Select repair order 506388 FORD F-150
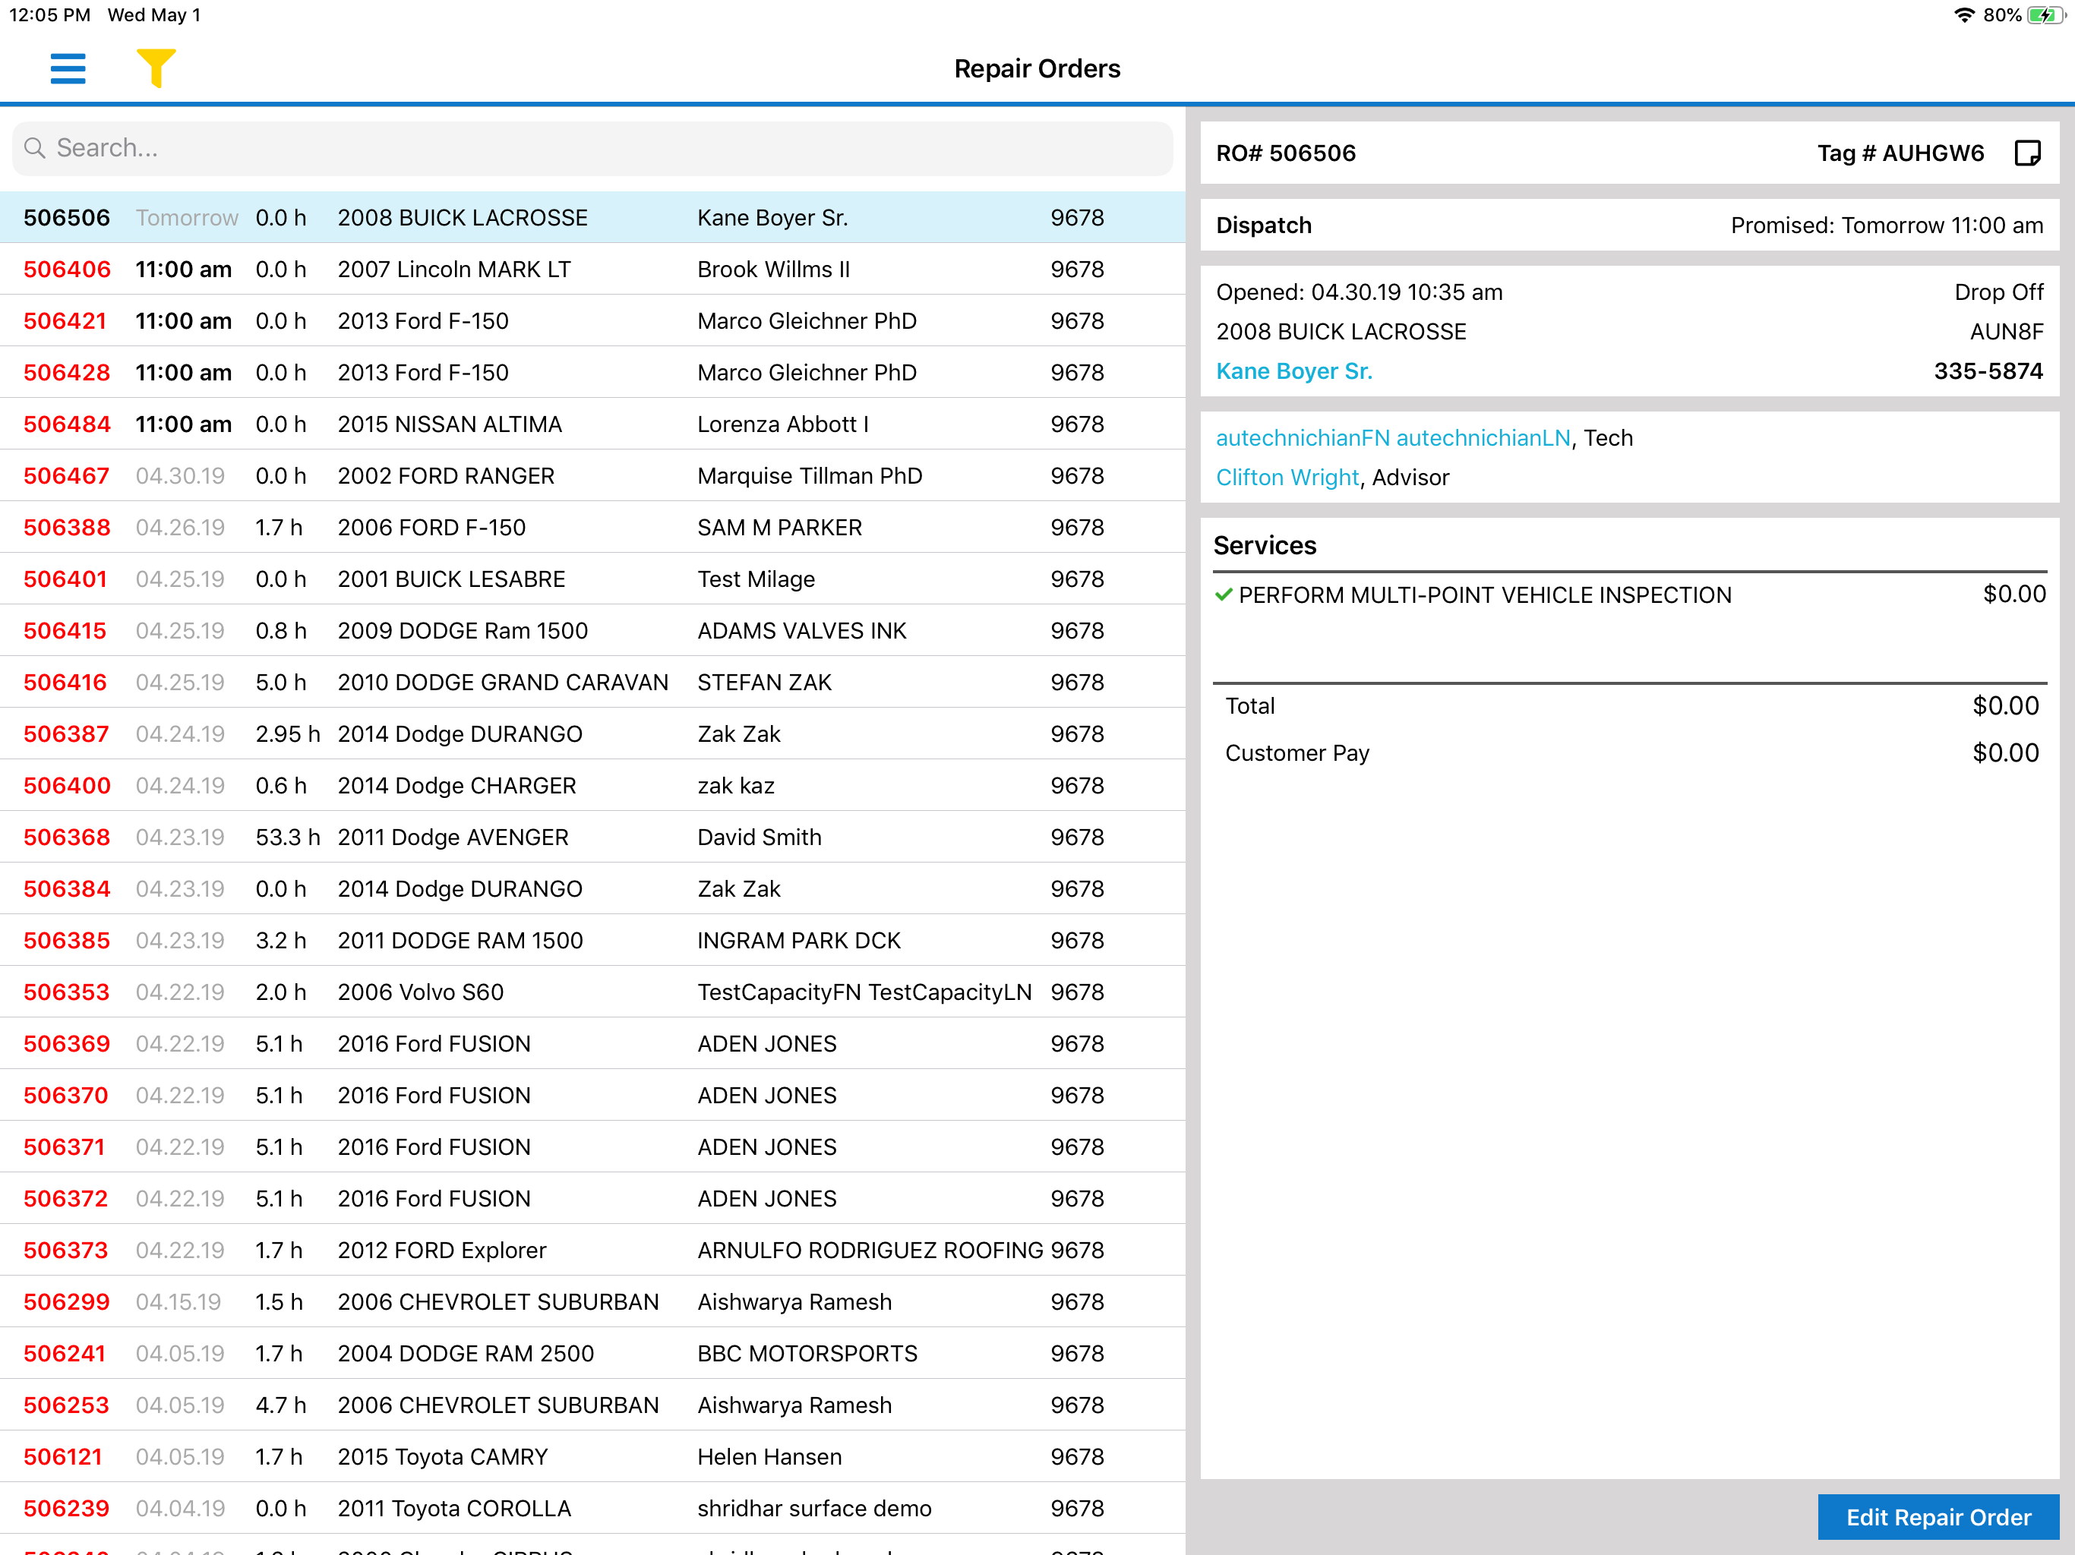The width and height of the screenshot is (2075, 1555). pos(593,527)
